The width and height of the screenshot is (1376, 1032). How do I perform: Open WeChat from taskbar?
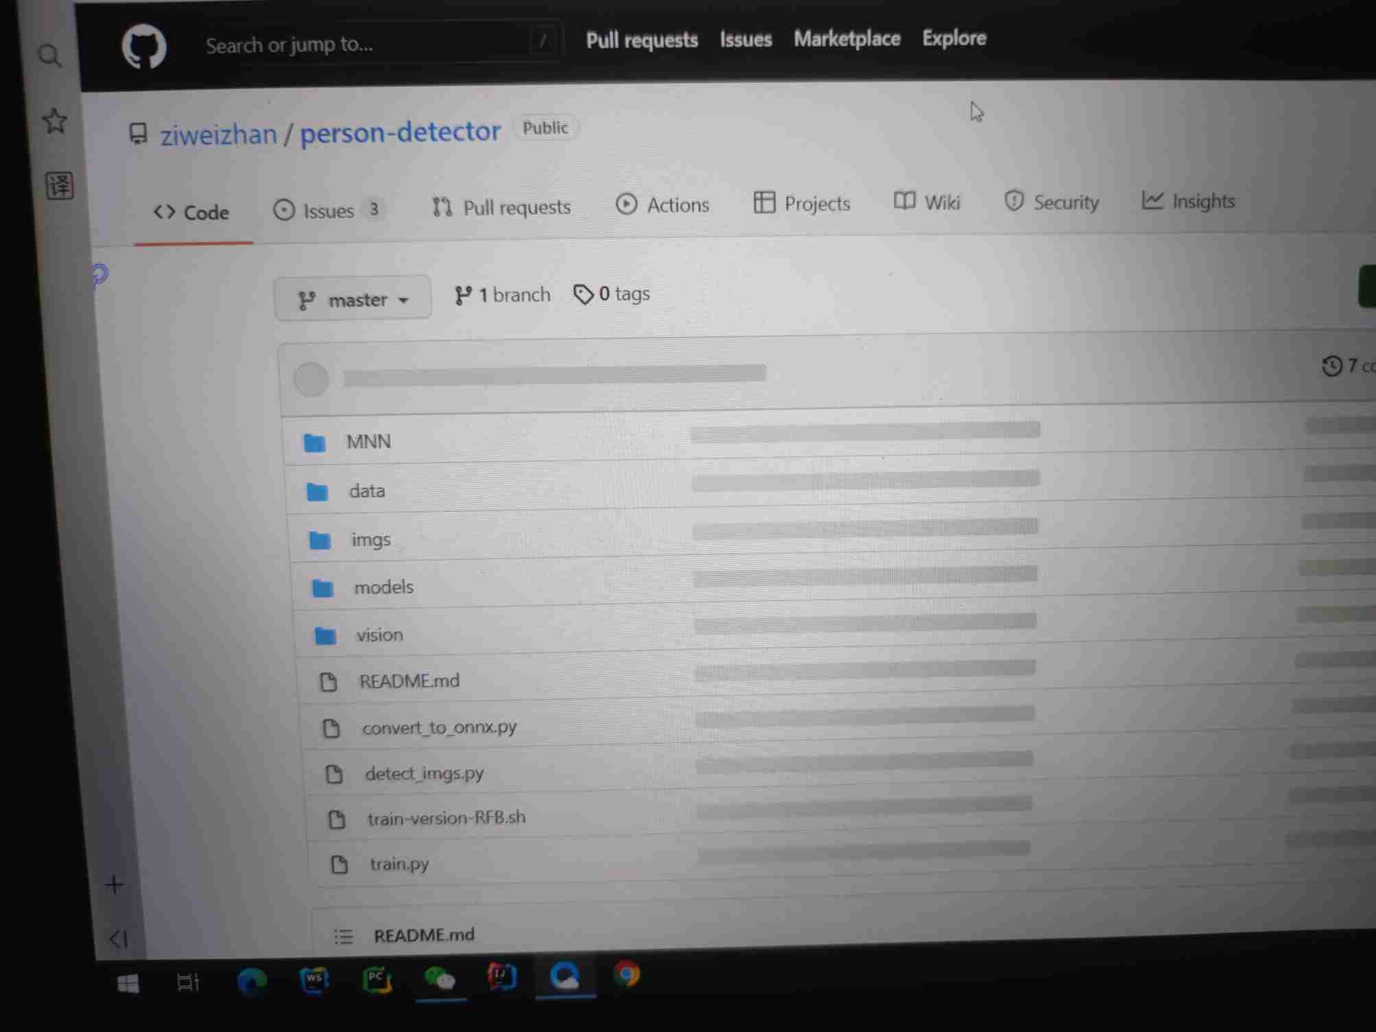pos(440,978)
